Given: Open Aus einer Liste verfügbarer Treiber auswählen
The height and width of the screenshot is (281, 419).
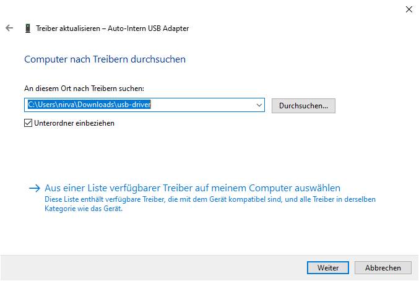Looking at the screenshot, I should point(192,188).
